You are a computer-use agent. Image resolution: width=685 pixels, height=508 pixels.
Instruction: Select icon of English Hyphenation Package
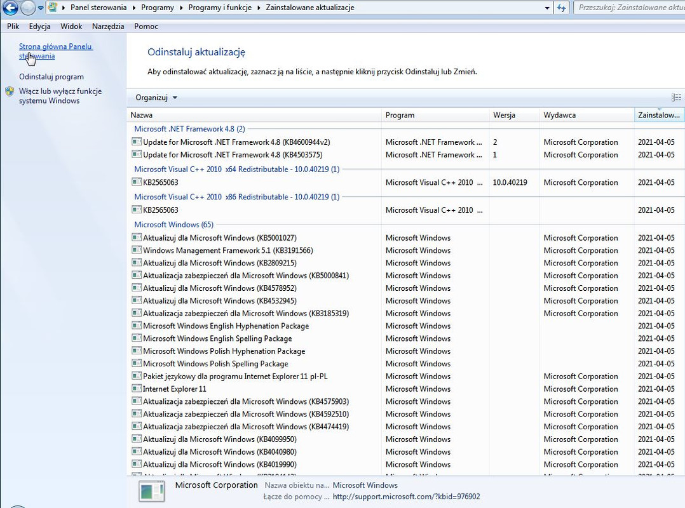pos(137,326)
